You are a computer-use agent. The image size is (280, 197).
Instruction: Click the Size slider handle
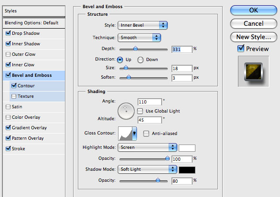pyautogui.click(x=126, y=68)
